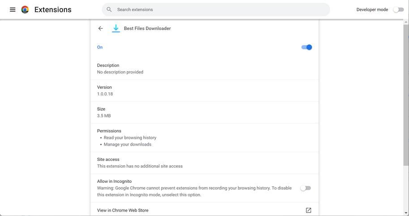Turn off the Best Files Downloader extension

(307, 47)
